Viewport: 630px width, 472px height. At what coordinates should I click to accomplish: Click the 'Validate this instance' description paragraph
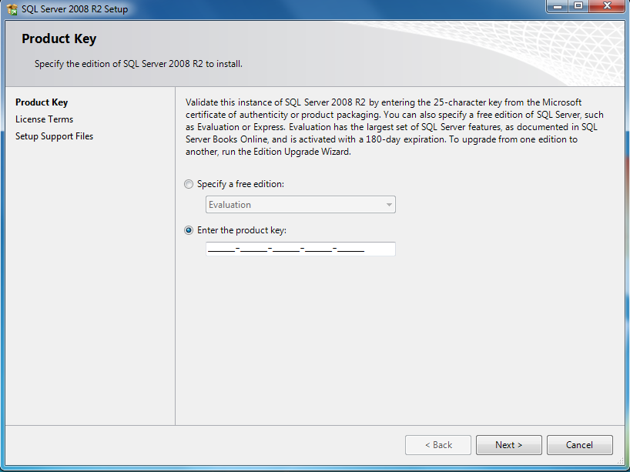tap(394, 127)
